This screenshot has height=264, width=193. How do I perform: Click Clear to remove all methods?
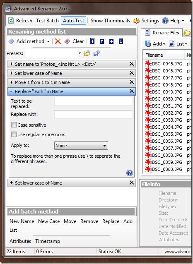(x=74, y=41)
